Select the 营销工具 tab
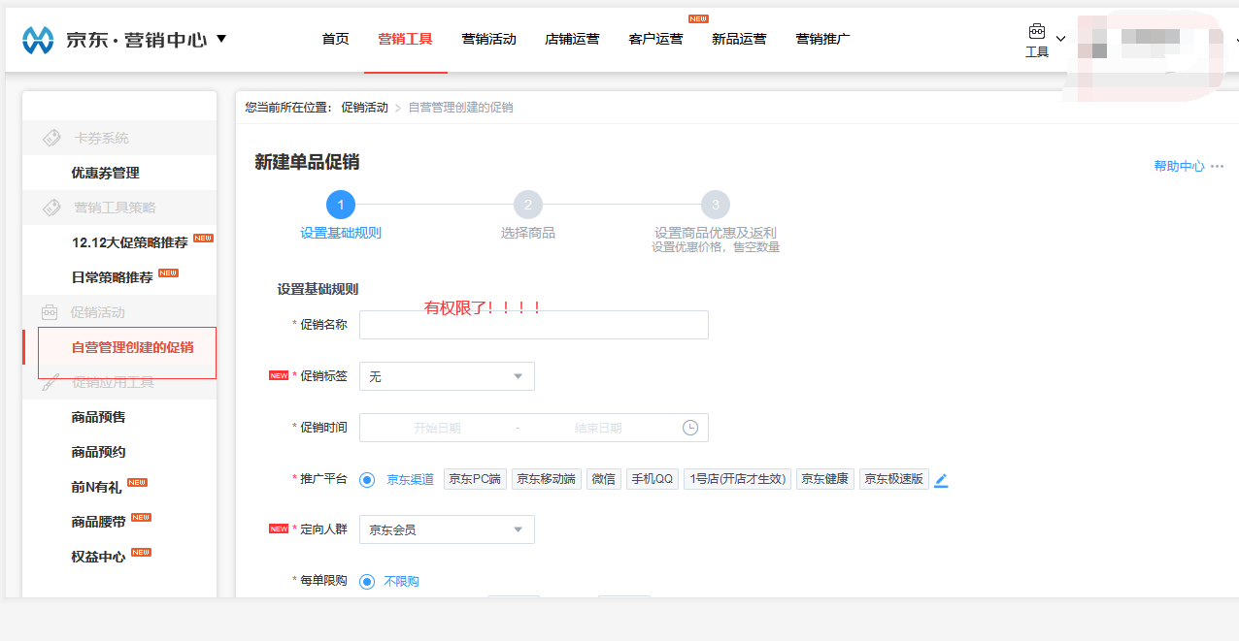 pyautogui.click(x=405, y=39)
